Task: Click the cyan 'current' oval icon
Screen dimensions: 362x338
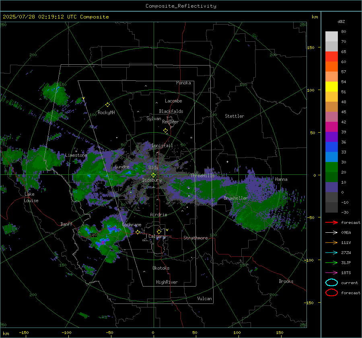Action: 331,283
